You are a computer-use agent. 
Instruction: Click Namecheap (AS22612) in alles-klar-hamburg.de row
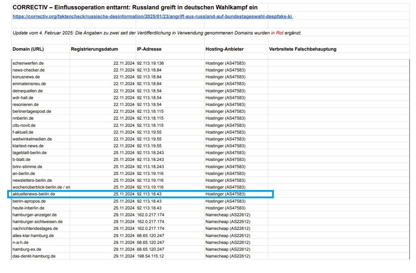[228, 236]
